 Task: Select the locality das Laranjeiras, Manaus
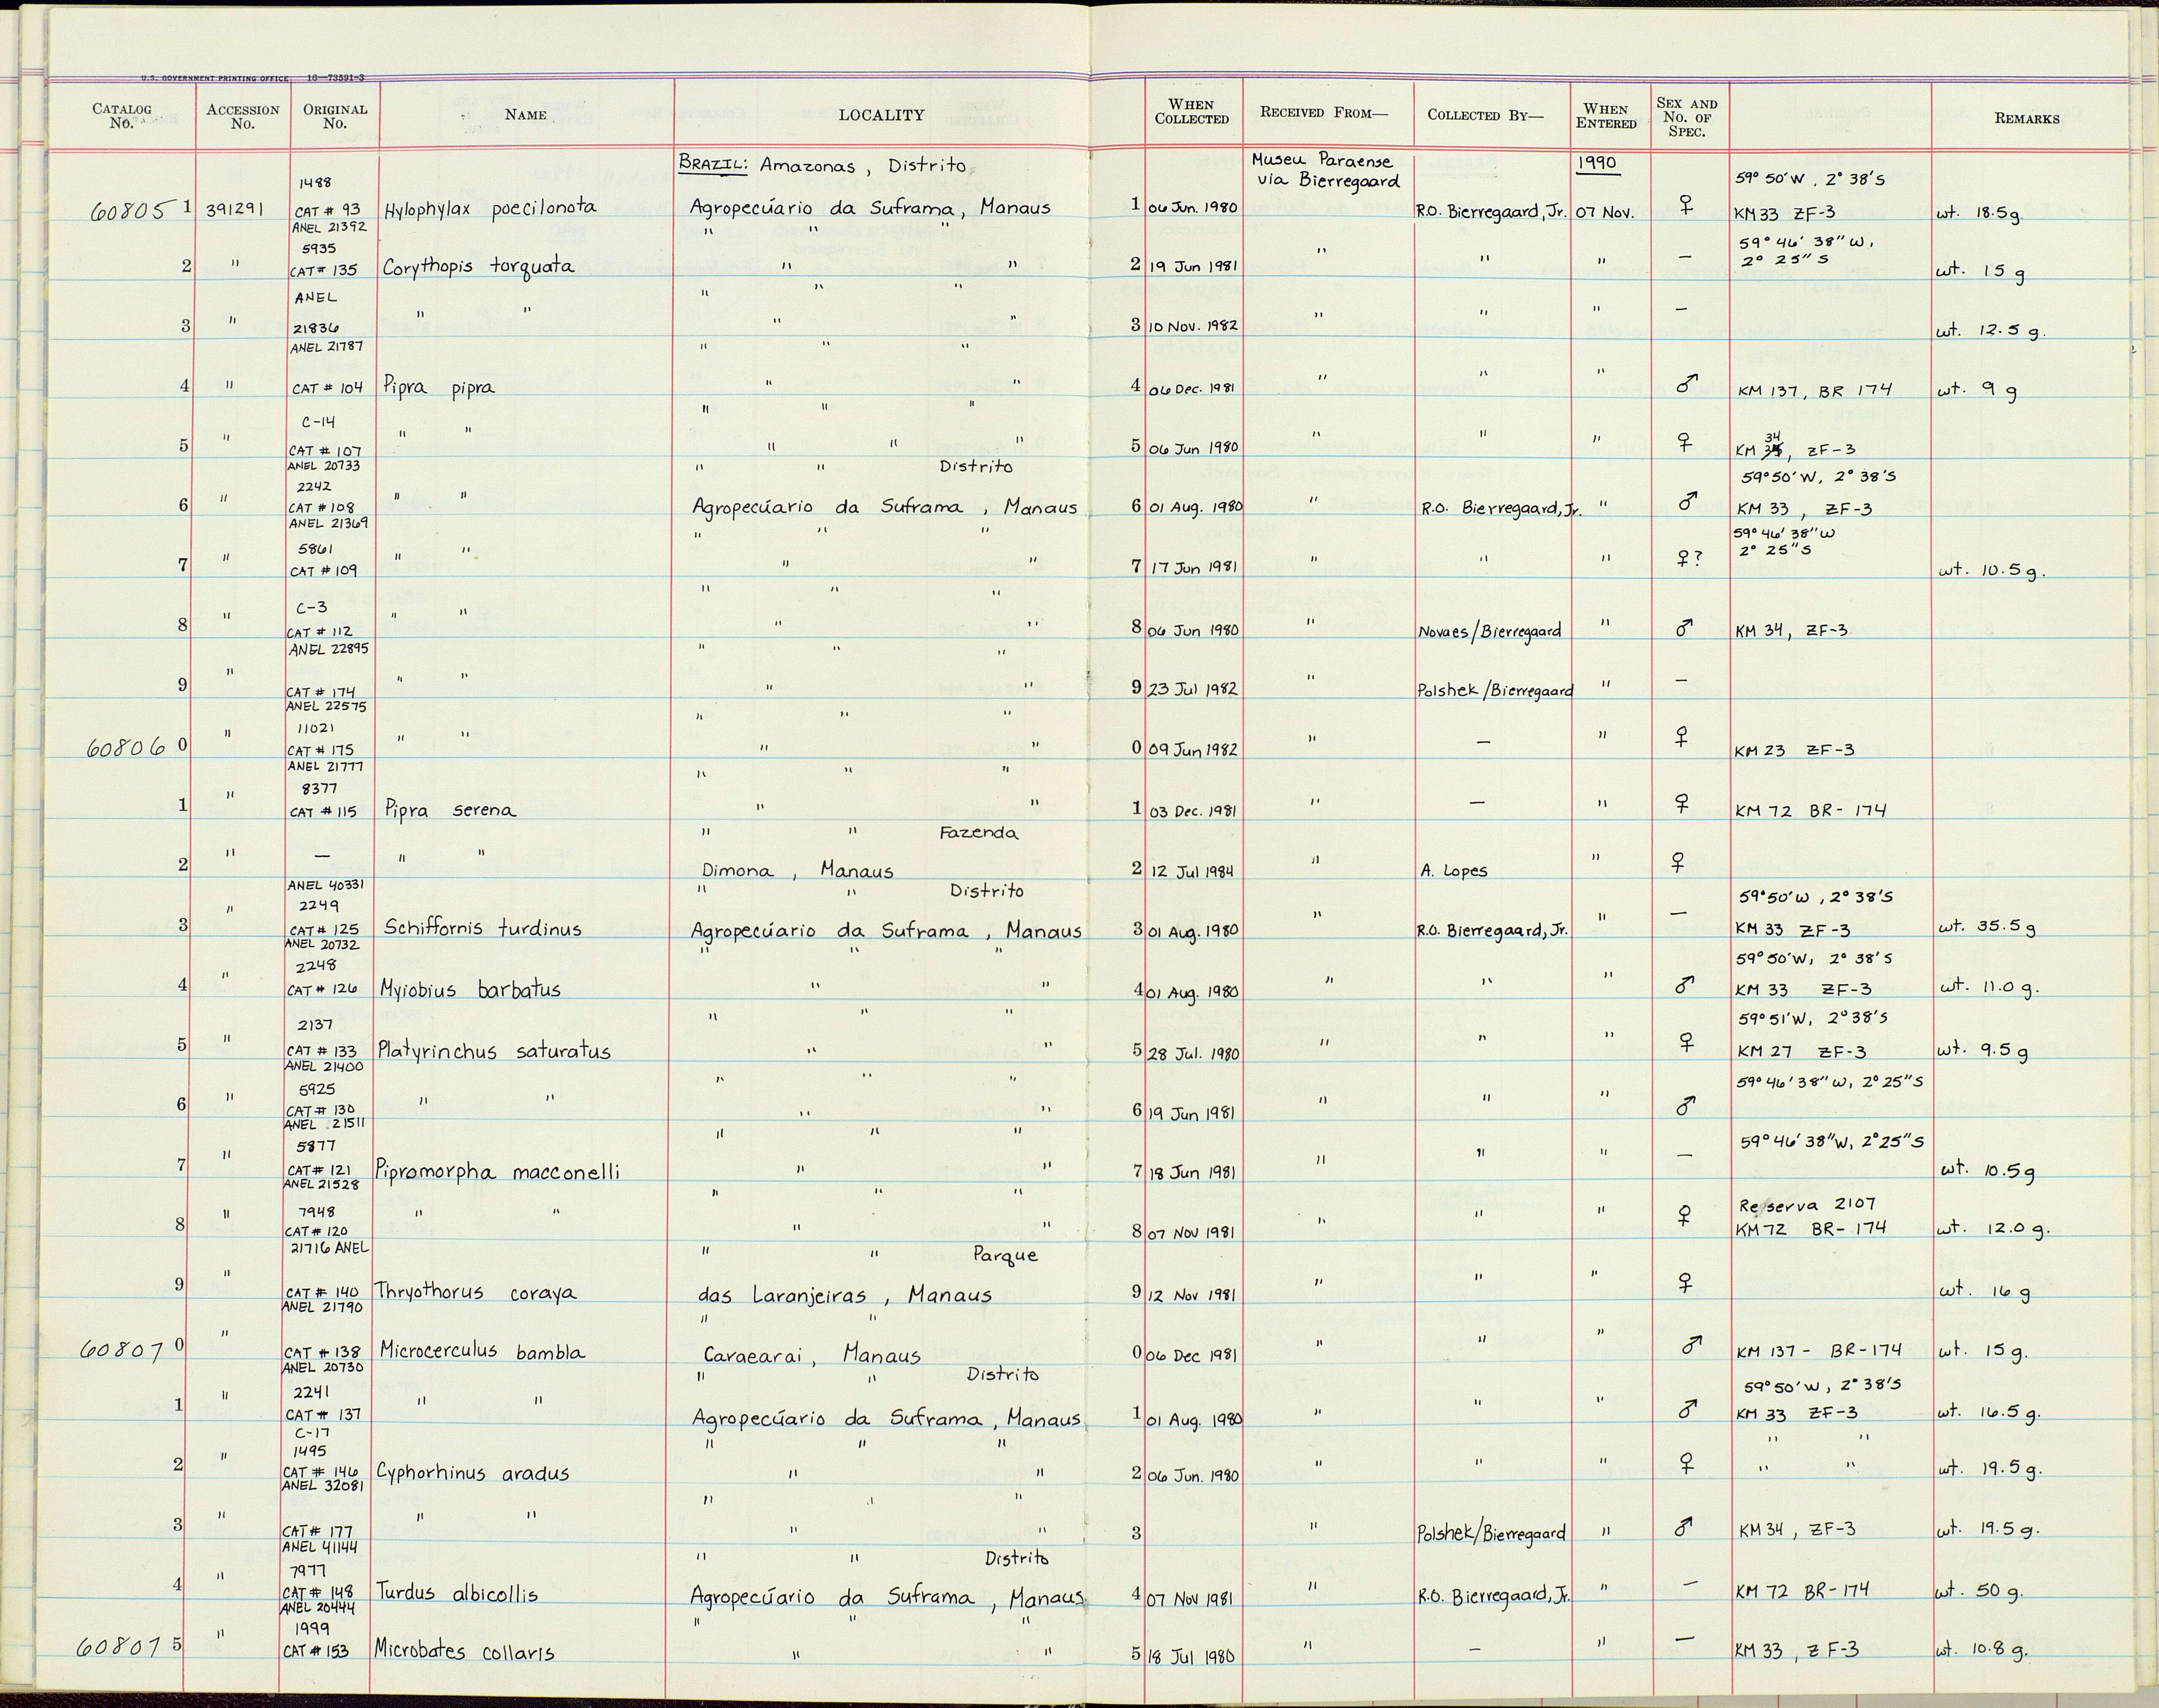844,1295
